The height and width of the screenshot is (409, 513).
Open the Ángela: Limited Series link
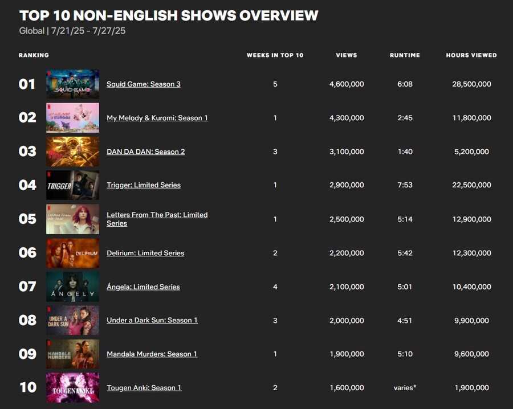point(143,287)
